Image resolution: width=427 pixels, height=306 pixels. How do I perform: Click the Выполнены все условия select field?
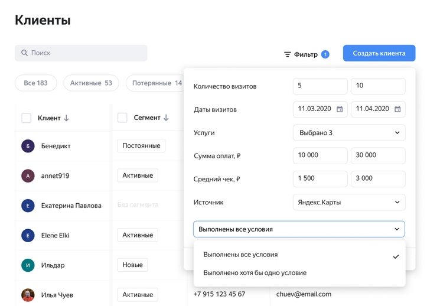pos(299,229)
